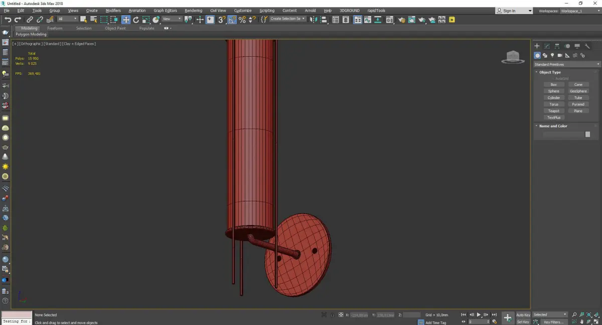Redo the last undone action
Viewport: 602px width, 325px height.
pyautogui.click(x=18, y=20)
